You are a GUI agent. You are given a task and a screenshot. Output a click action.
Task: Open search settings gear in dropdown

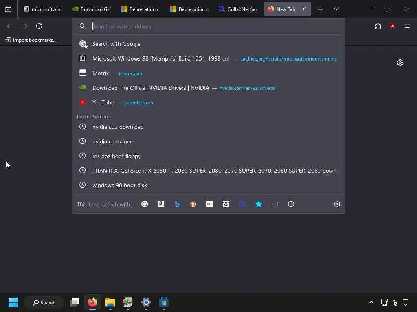(x=337, y=204)
